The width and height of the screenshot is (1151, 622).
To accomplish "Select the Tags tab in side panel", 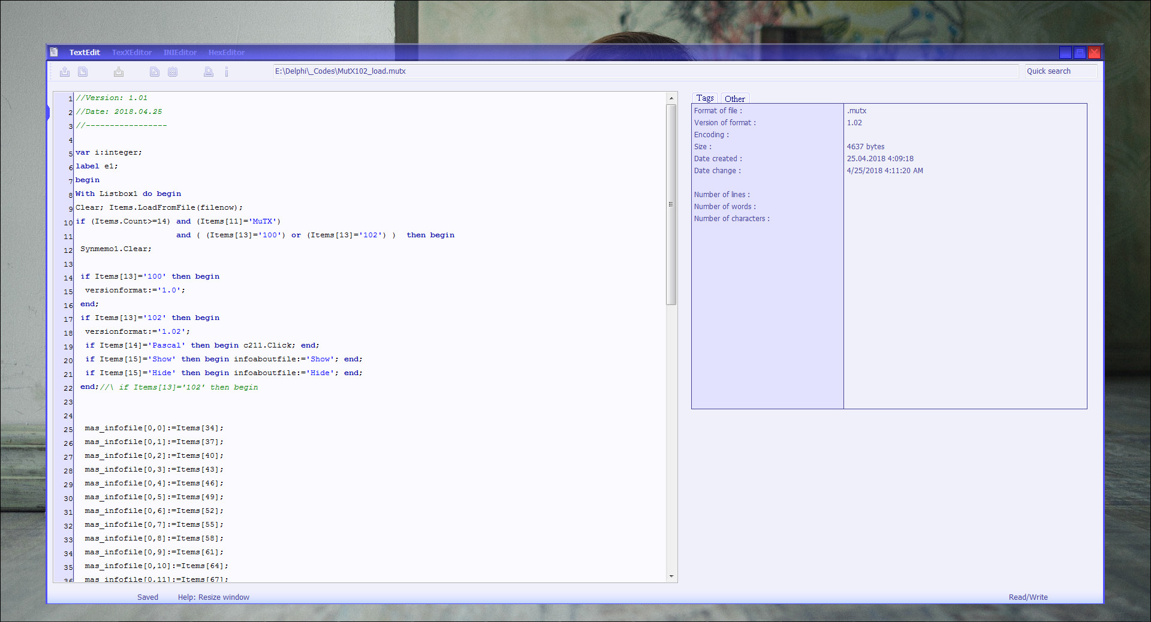I will [705, 98].
